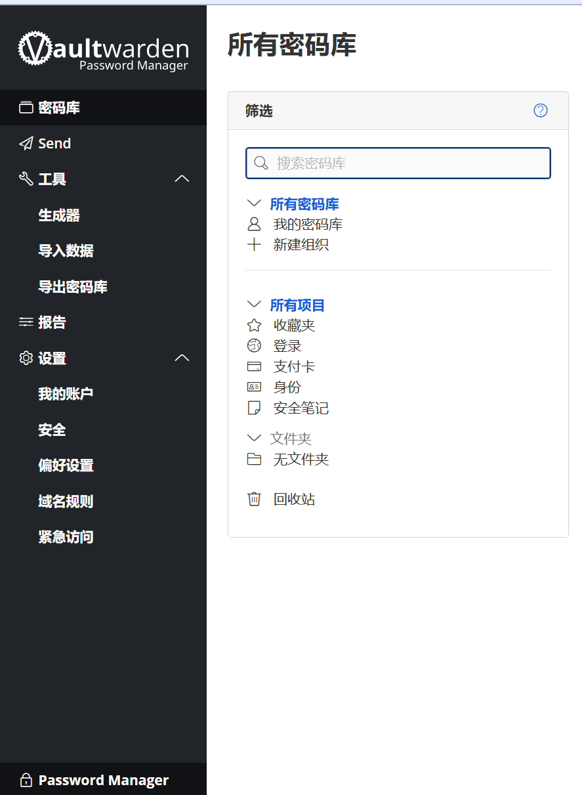The height and width of the screenshot is (795, 582).
Task: Click Password Manager product switcher
Action: [x=103, y=780]
